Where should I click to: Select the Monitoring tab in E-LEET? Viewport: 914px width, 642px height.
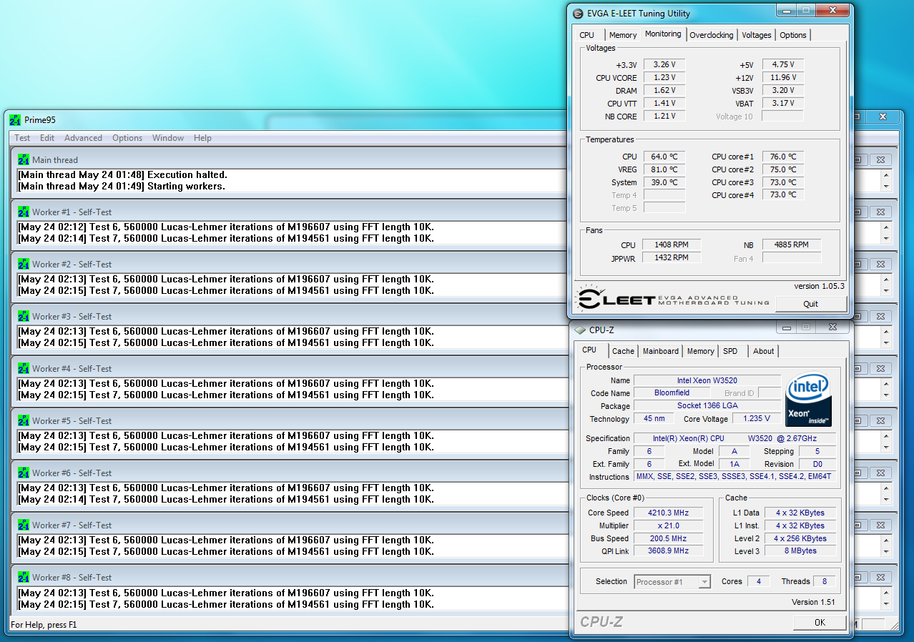(663, 34)
